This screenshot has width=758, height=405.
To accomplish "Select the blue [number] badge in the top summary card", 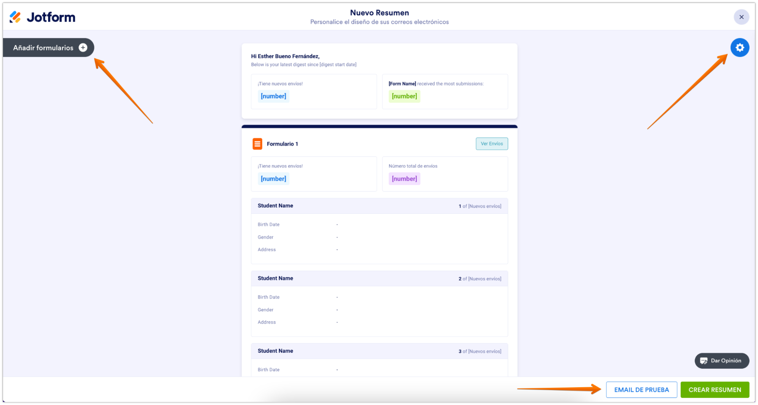I will 273,96.
